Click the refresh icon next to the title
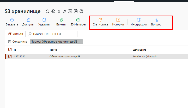This screenshot has height=108, width=188. (47, 11)
